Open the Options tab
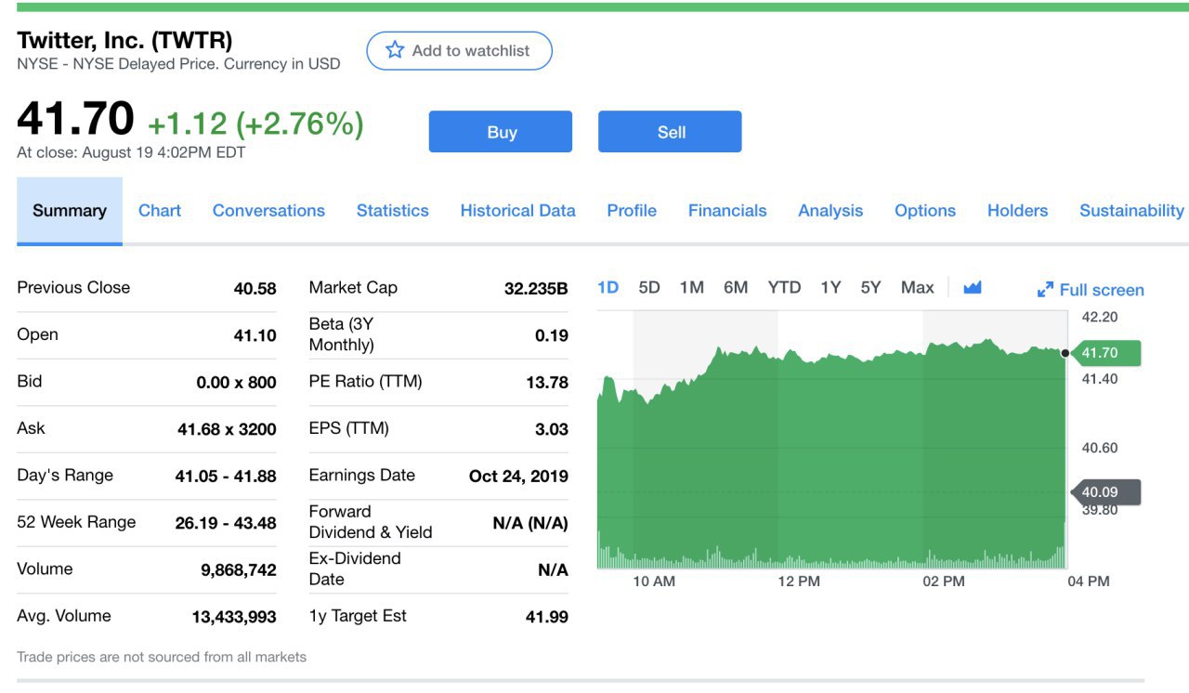The width and height of the screenshot is (1189, 693). [x=925, y=211]
